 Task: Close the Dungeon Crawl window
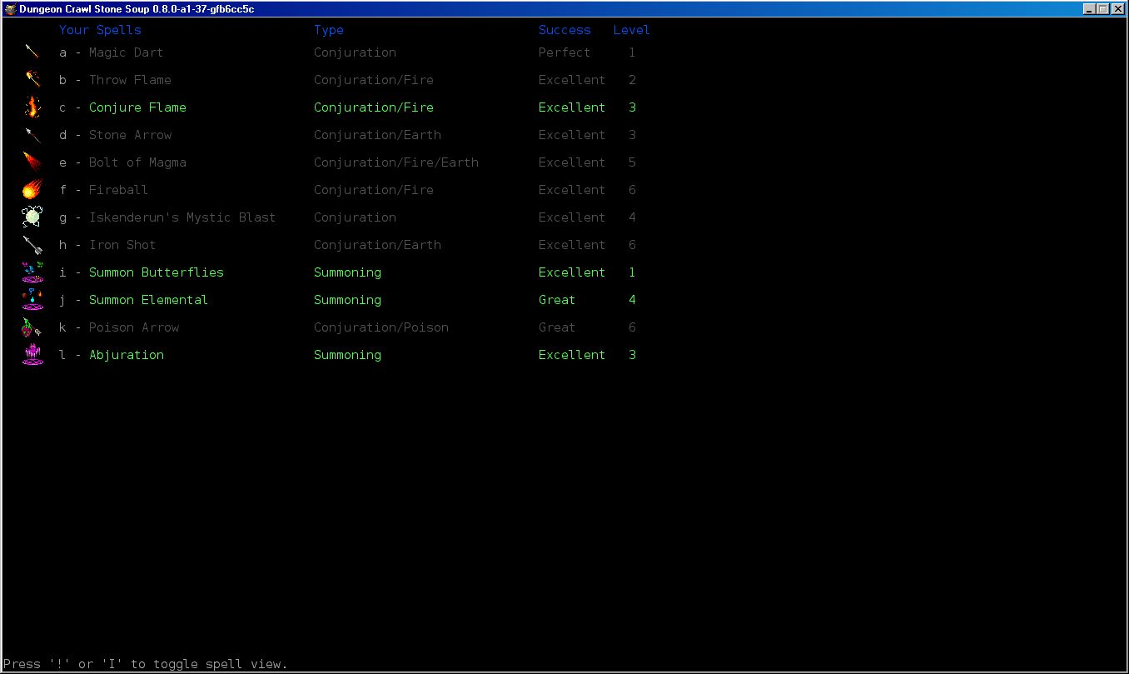point(1117,9)
